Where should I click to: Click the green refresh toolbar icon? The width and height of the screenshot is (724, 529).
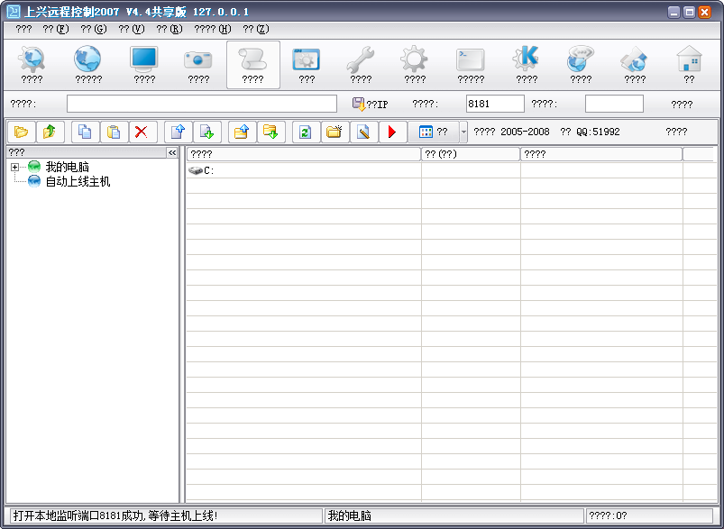point(305,132)
